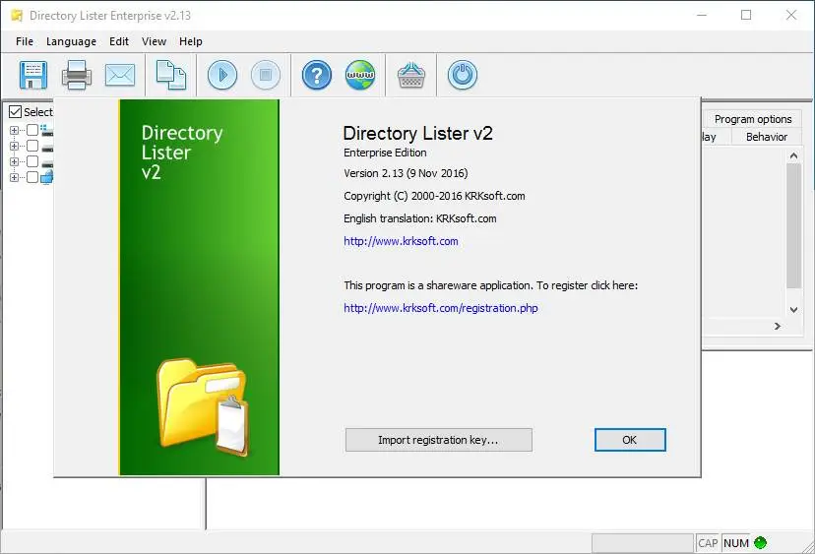Viewport: 815px width, 554px height.
Task: Check the first drive checkbox in the tree
Action: click(x=32, y=130)
